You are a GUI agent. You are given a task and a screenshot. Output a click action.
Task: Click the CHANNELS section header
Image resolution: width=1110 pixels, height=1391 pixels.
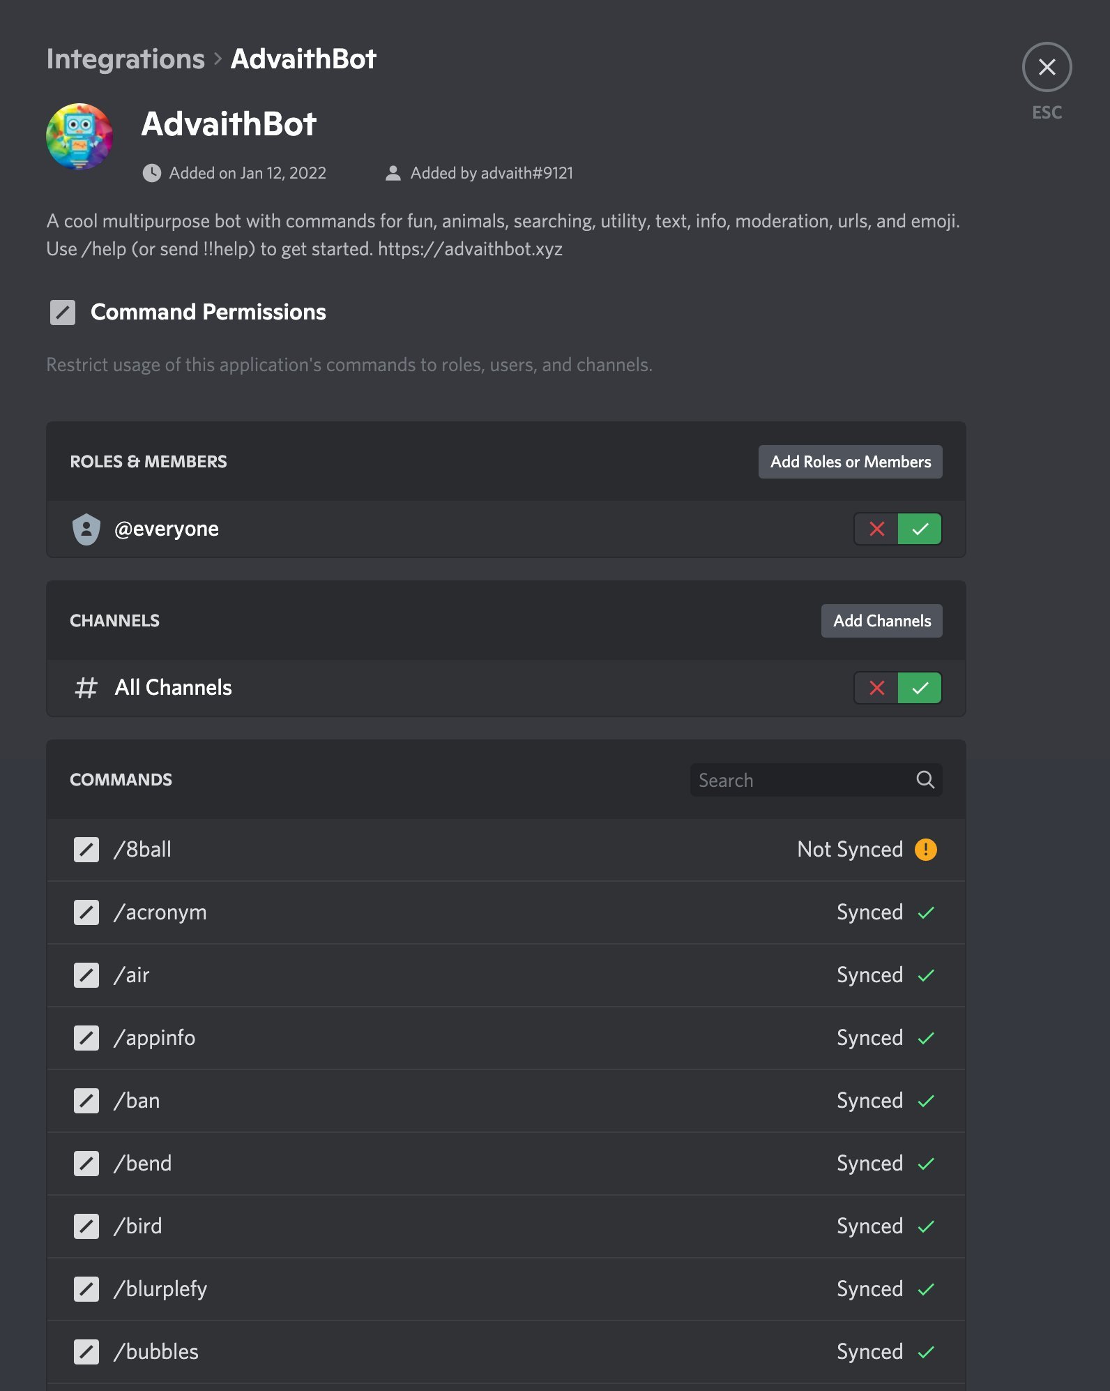tap(115, 621)
